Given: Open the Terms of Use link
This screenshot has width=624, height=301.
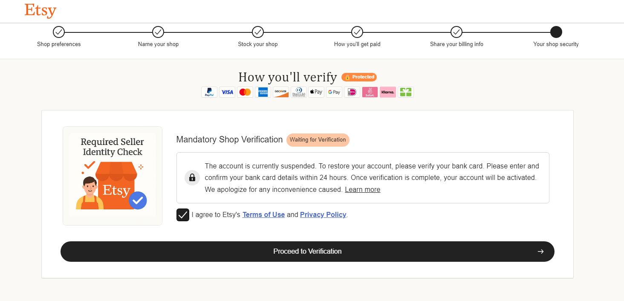Looking at the screenshot, I should (263, 215).
